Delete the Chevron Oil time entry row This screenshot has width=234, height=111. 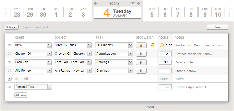click(10, 54)
